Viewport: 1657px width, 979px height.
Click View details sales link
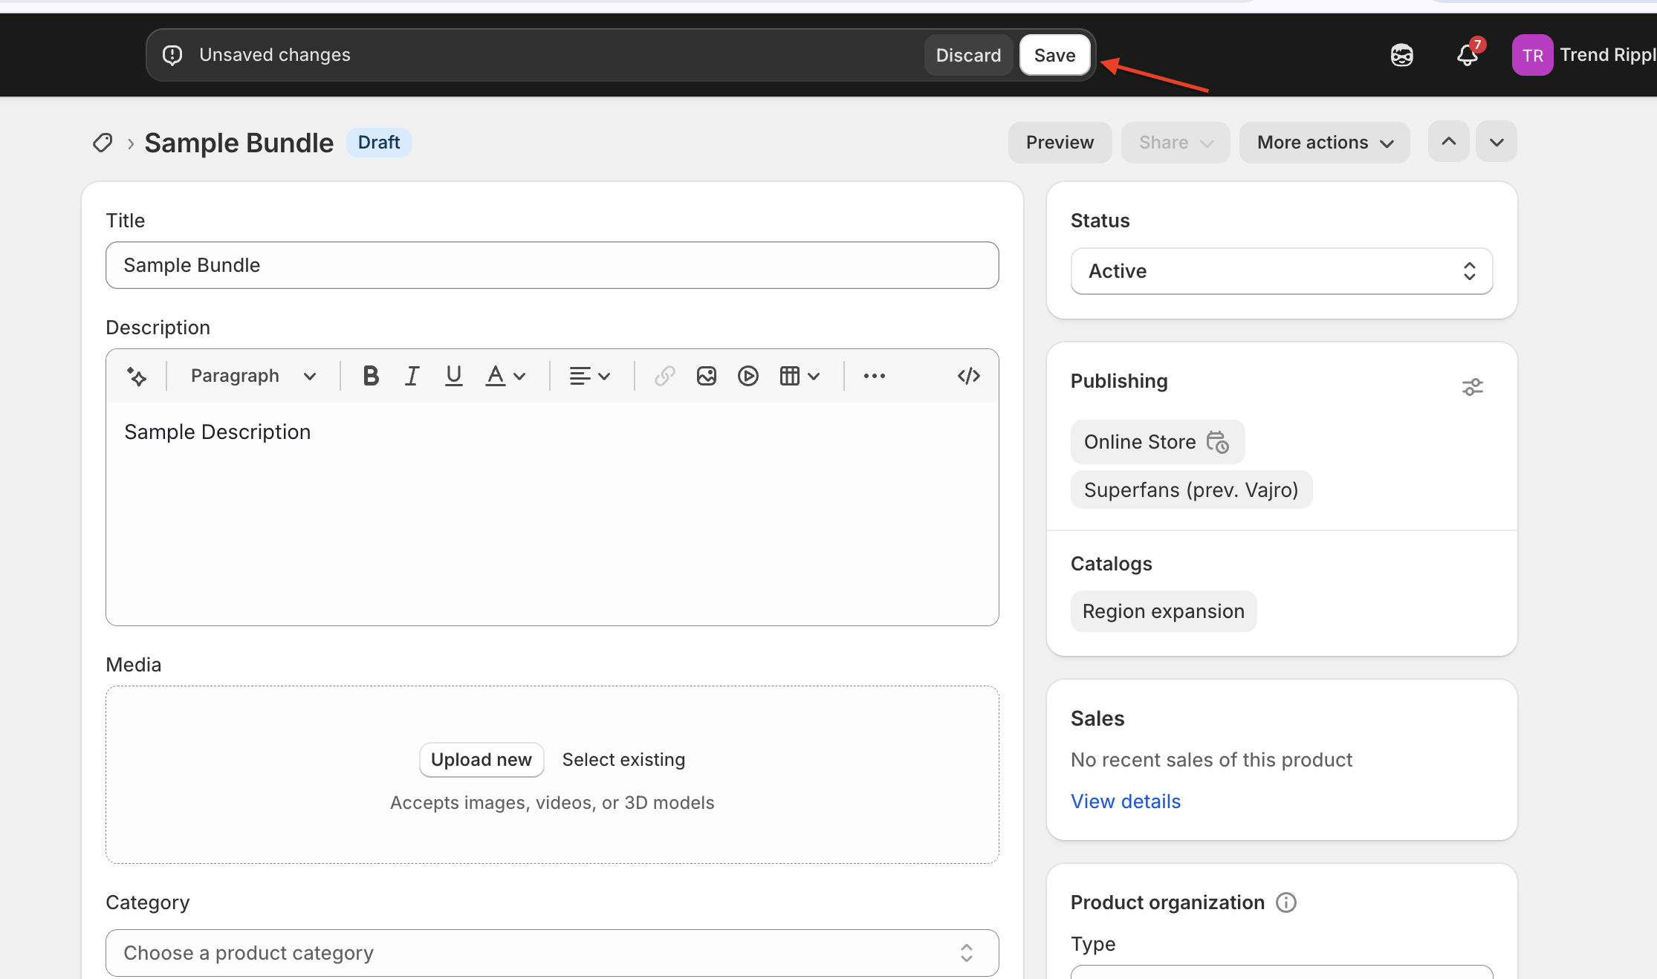(1125, 801)
